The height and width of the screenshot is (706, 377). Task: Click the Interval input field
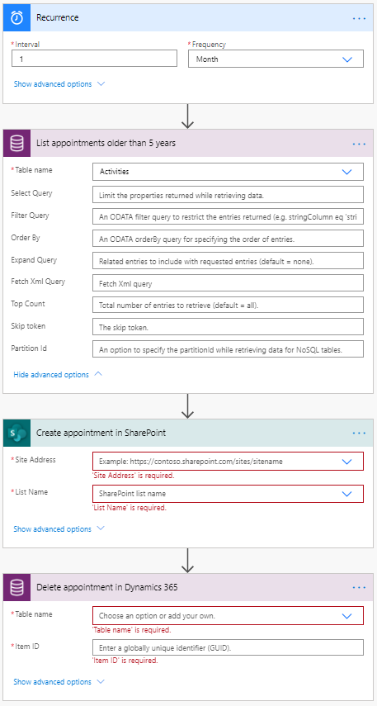pos(95,59)
